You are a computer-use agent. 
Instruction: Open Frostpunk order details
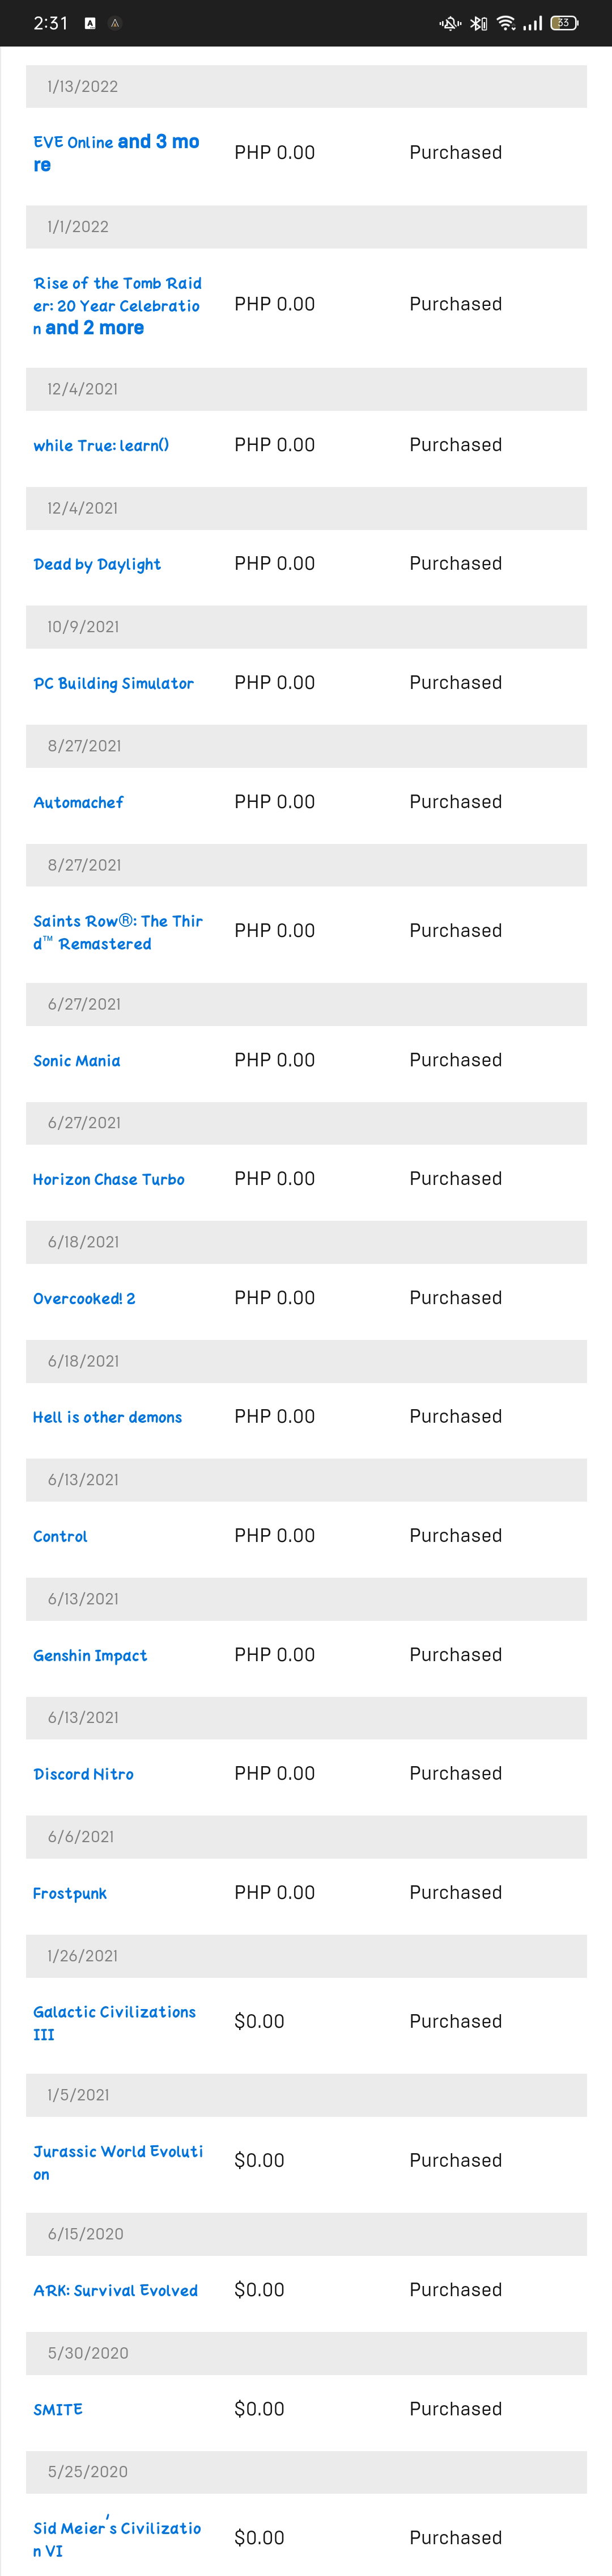[x=70, y=1894]
